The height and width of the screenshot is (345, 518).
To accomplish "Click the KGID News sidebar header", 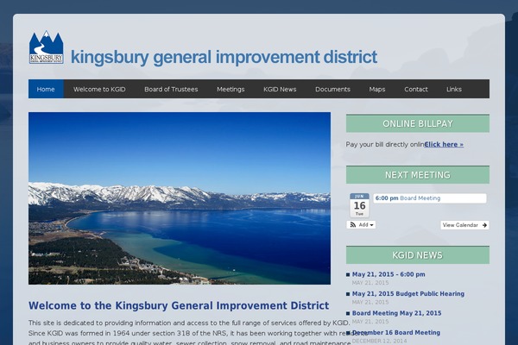I will point(418,255).
